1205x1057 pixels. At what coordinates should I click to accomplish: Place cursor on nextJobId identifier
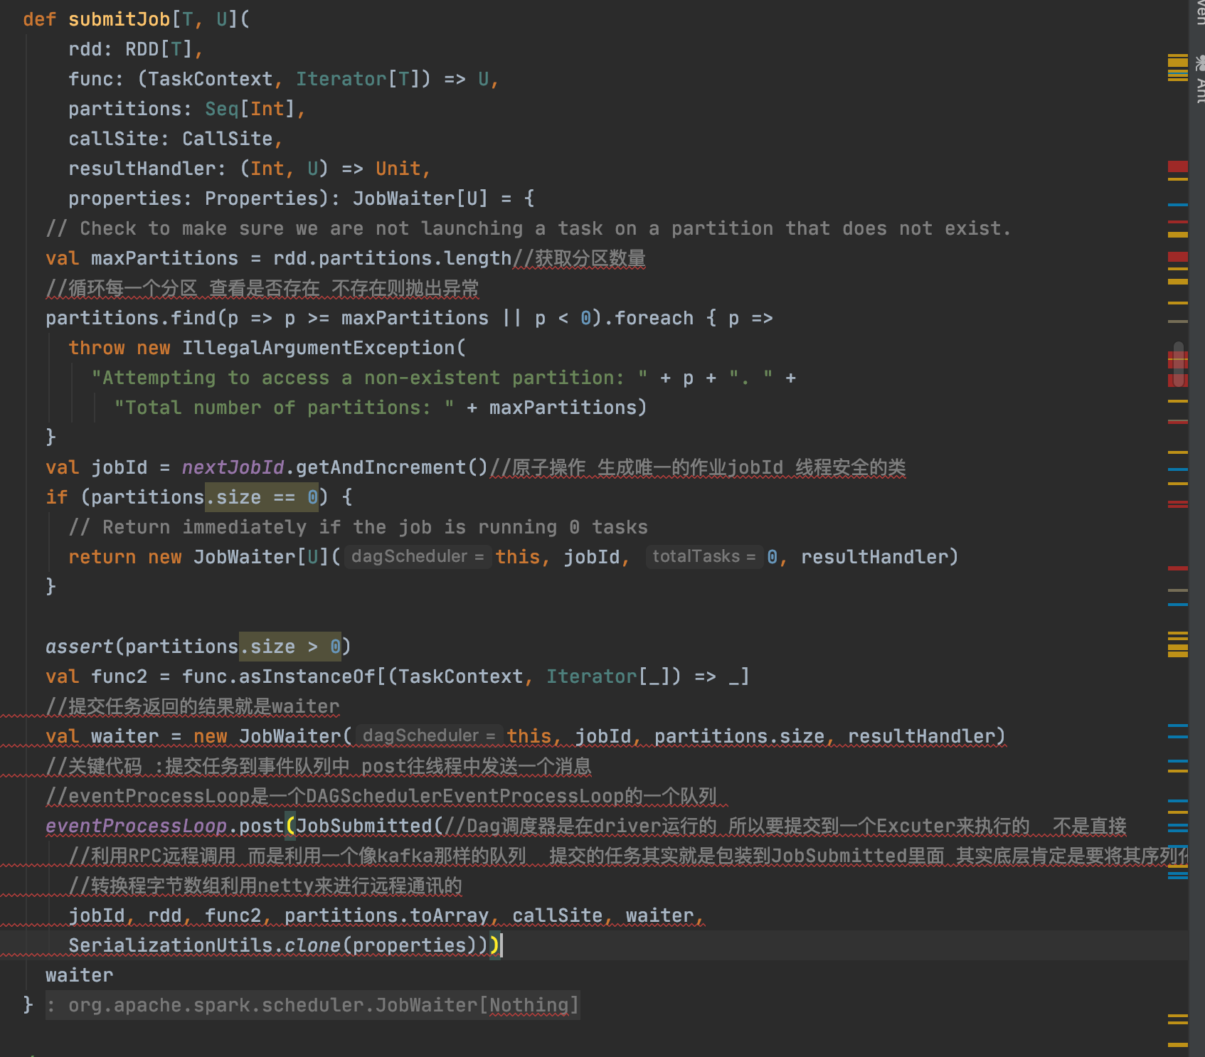click(x=233, y=467)
